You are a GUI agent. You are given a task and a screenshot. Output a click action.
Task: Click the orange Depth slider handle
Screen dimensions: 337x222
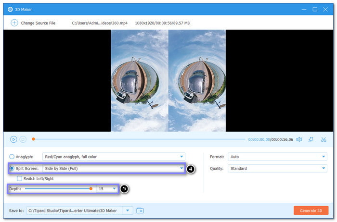(91, 189)
